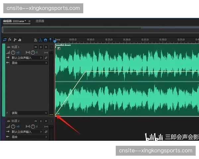Screen dimensions: 199x159
Task: Open the 混合 output dropdown on track 1
Action: pyautogui.click(x=28, y=63)
